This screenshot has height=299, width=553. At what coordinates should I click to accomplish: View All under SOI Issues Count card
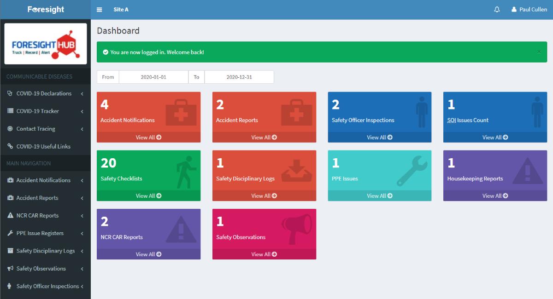[x=495, y=137]
